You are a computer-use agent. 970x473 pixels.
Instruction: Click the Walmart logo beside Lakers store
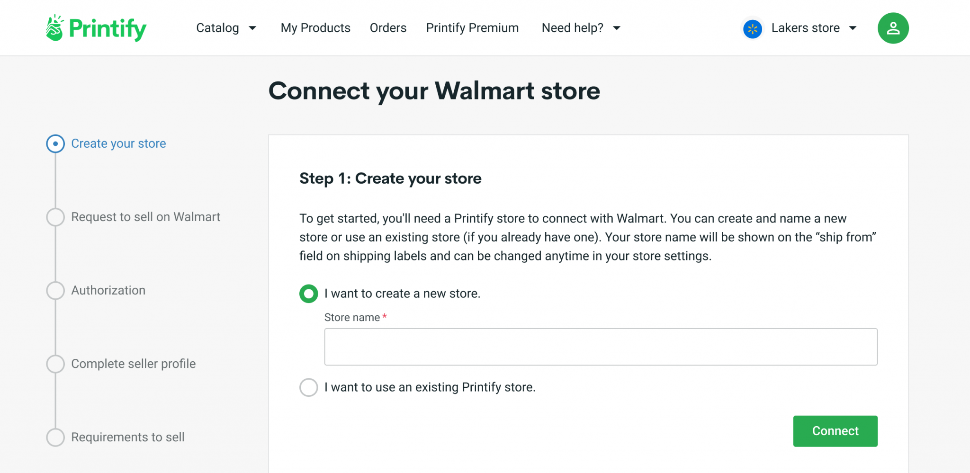[752, 28]
